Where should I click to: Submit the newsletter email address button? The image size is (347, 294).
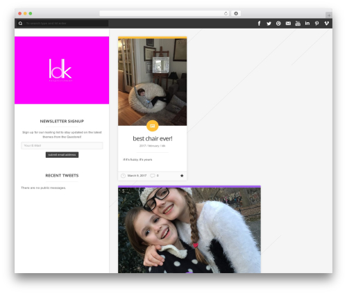(x=62, y=155)
